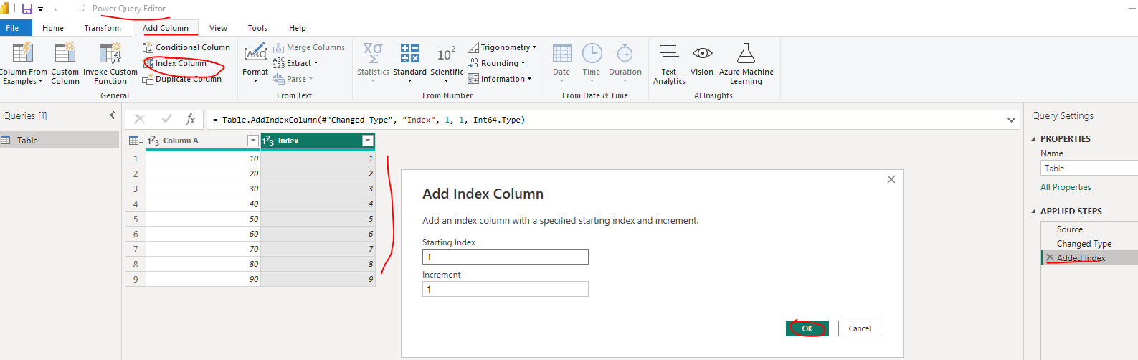Cancel the formula bar edit

(140, 119)
